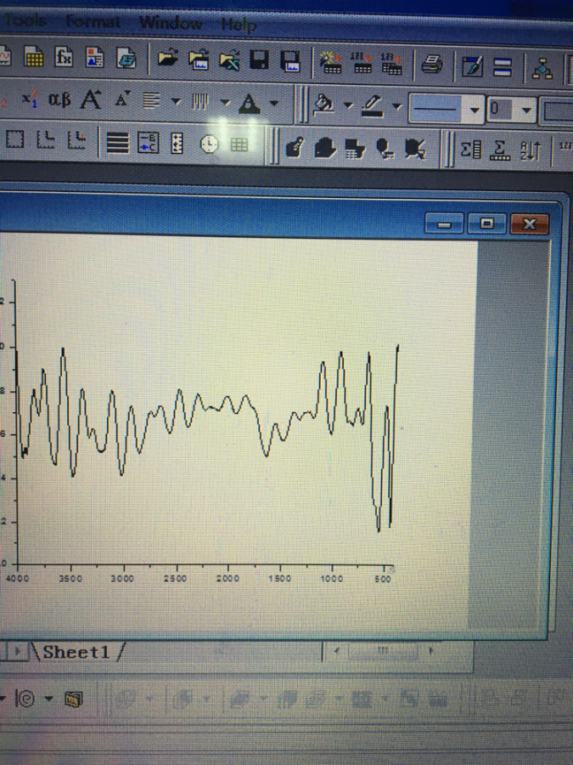The width and height of the screenshot is (573, 765).
Task: Open a project file
Action: (167, 59)
